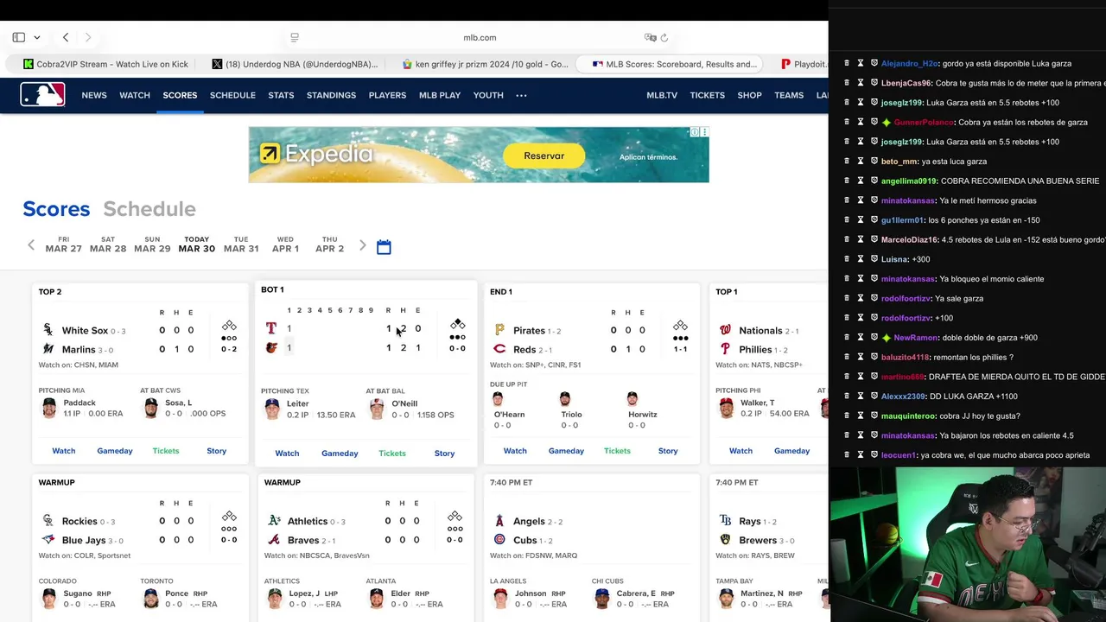Select the SCORES navigation item
The image size is (1106, 622).
(180, 95)
